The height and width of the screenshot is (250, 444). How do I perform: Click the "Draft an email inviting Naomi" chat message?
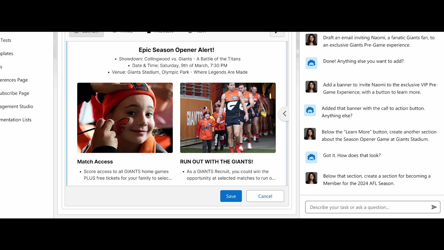click(x=379, y=41)
